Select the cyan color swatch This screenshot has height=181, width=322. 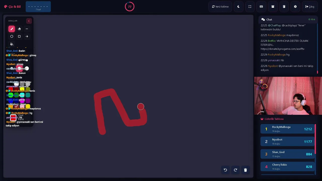[22, 95]
